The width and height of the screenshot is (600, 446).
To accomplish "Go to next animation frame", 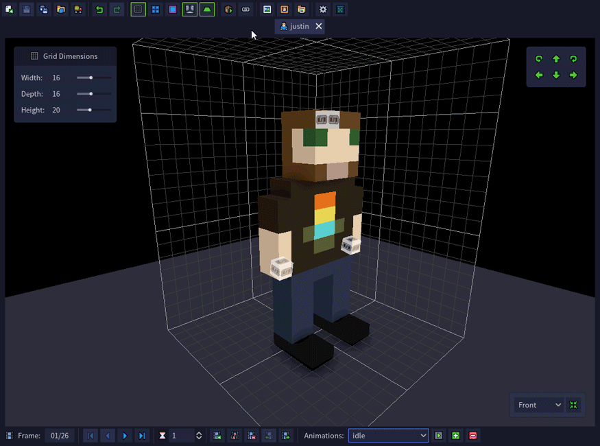I will tap(125, 436).
